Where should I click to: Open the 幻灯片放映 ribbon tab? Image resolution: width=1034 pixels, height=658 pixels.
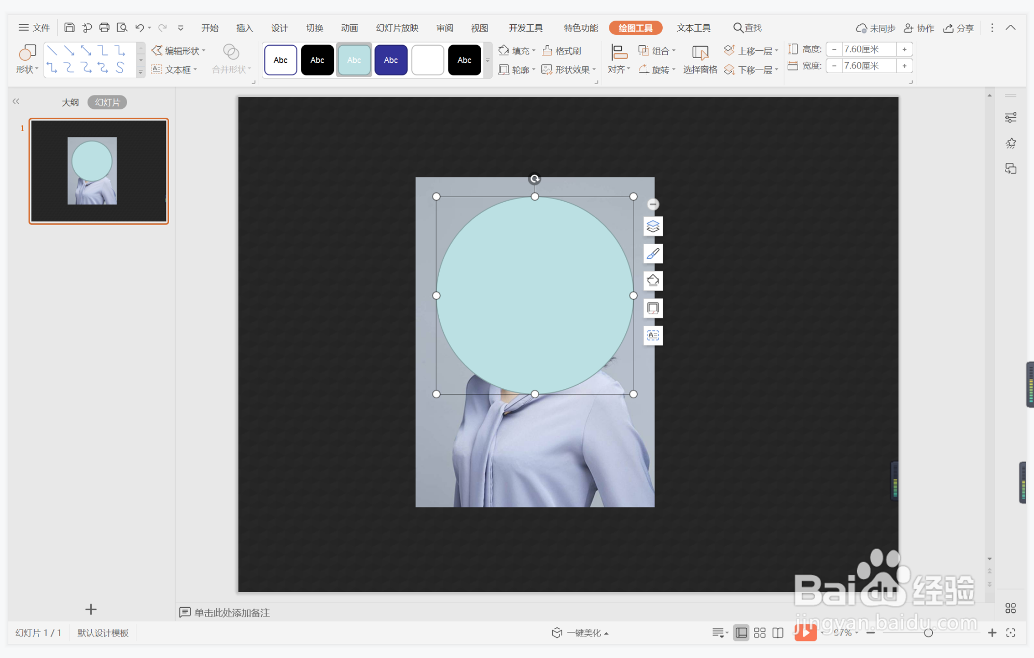point(397,28)
